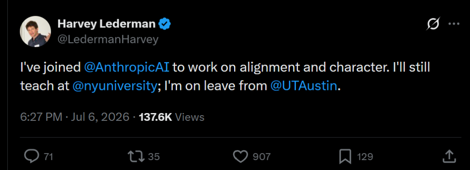470x170 pixels.
Task: Click the Harvey Lederman display name
Action: (x=107, y=24)
